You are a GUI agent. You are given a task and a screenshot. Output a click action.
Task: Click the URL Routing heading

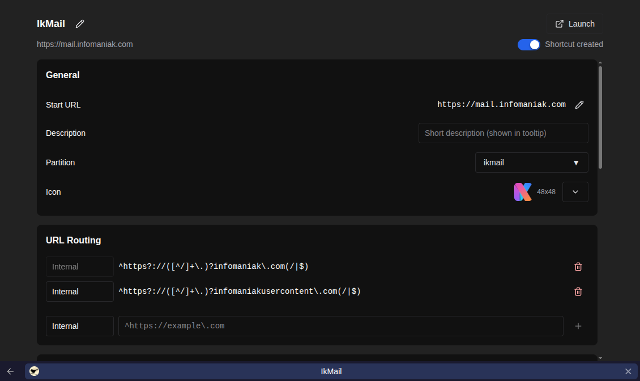[74, 240]
